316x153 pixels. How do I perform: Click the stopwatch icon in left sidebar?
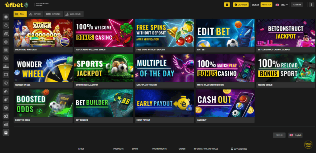(6, 25)
